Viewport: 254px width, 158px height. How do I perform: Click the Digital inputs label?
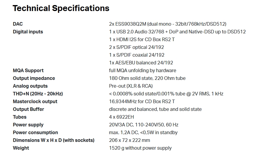(28, 32)
